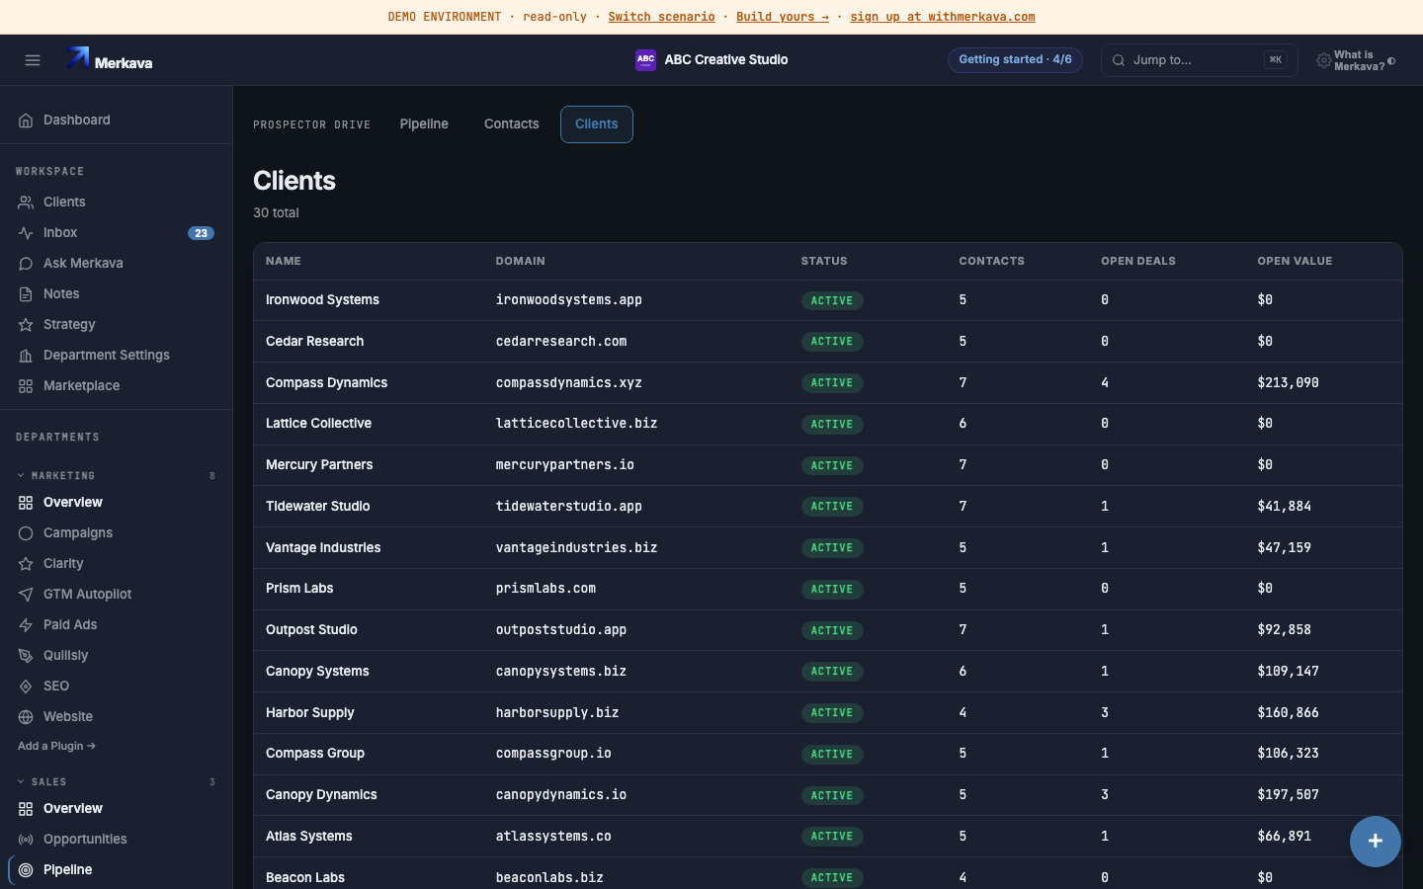Click Add a Plugin link
Screen dimensions: 1423x889
click(x=56, y=747)
